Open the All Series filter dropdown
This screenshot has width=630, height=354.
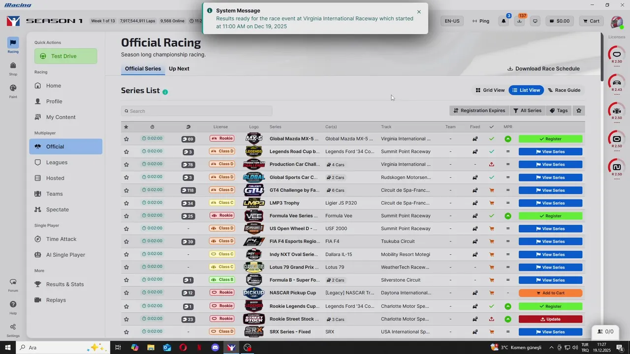point(527,111)
